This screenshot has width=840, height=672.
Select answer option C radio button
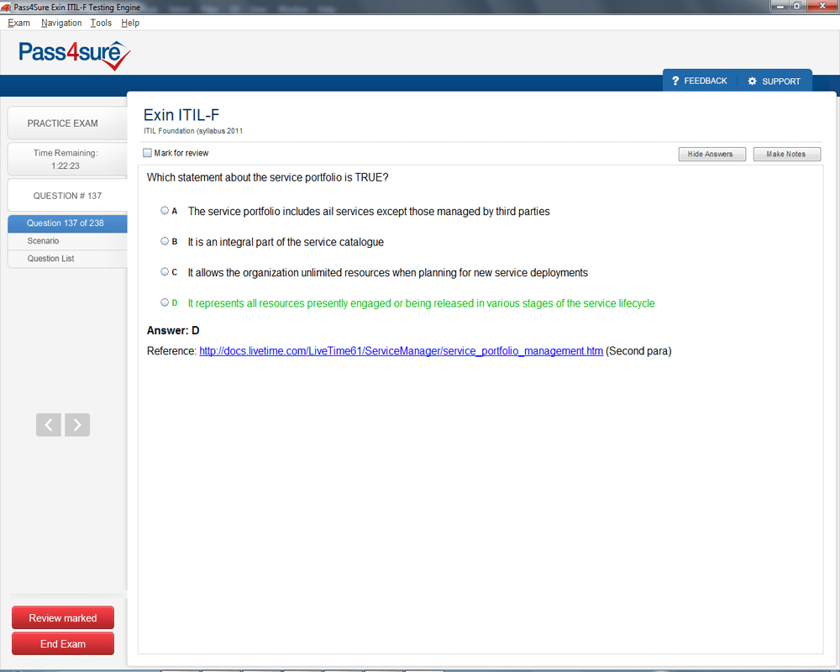(x=165, y=271)
